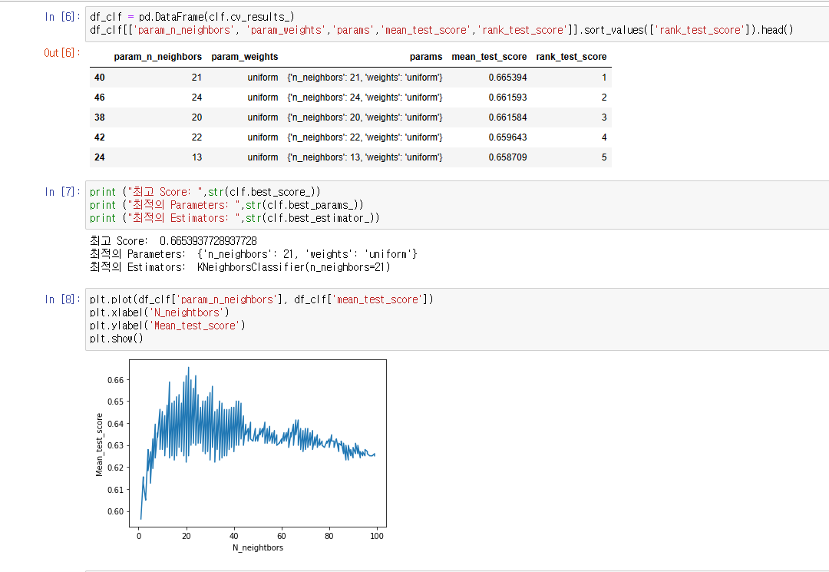Click the mean_test_score column header
Viewport: 829px width, 572px height.
click(x=489, y=57)
